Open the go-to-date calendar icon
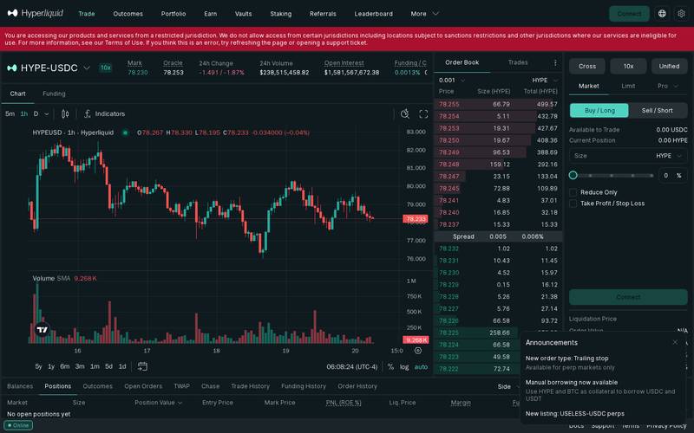The image size is (694, 433). click(142, 366)
